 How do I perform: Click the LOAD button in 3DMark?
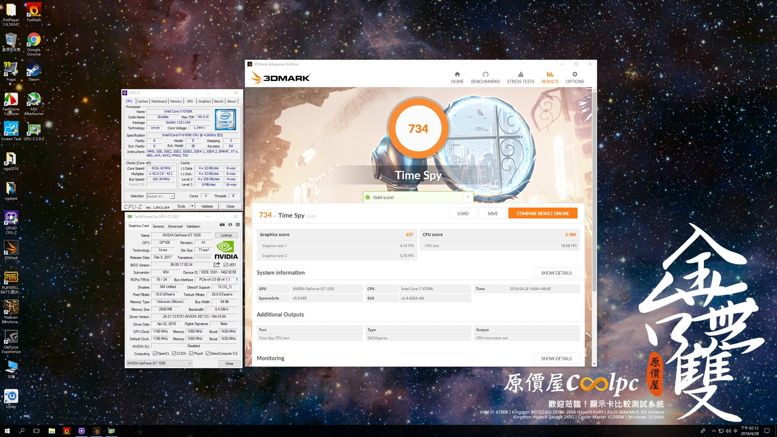(x=463, y=213)
